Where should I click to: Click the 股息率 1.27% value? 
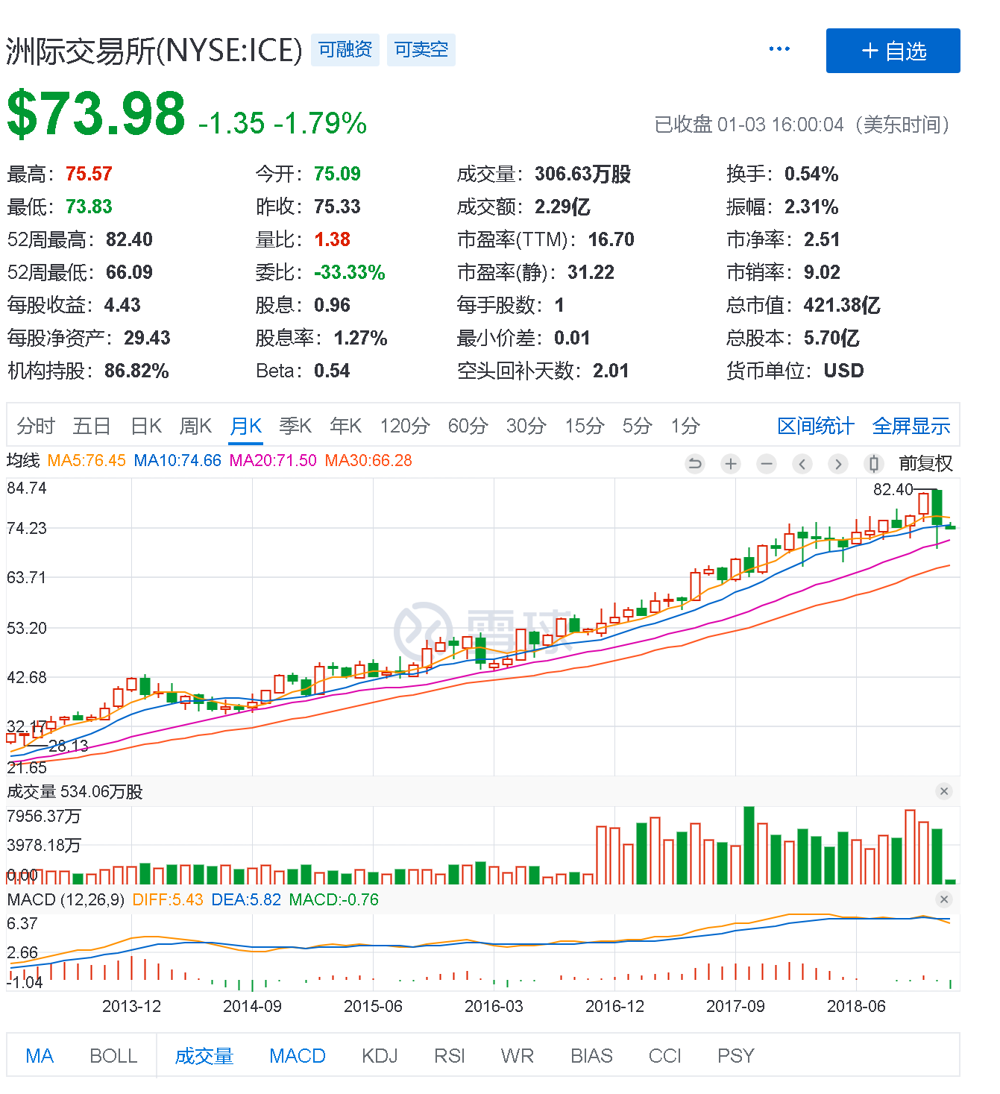click(x=360, y=338)
